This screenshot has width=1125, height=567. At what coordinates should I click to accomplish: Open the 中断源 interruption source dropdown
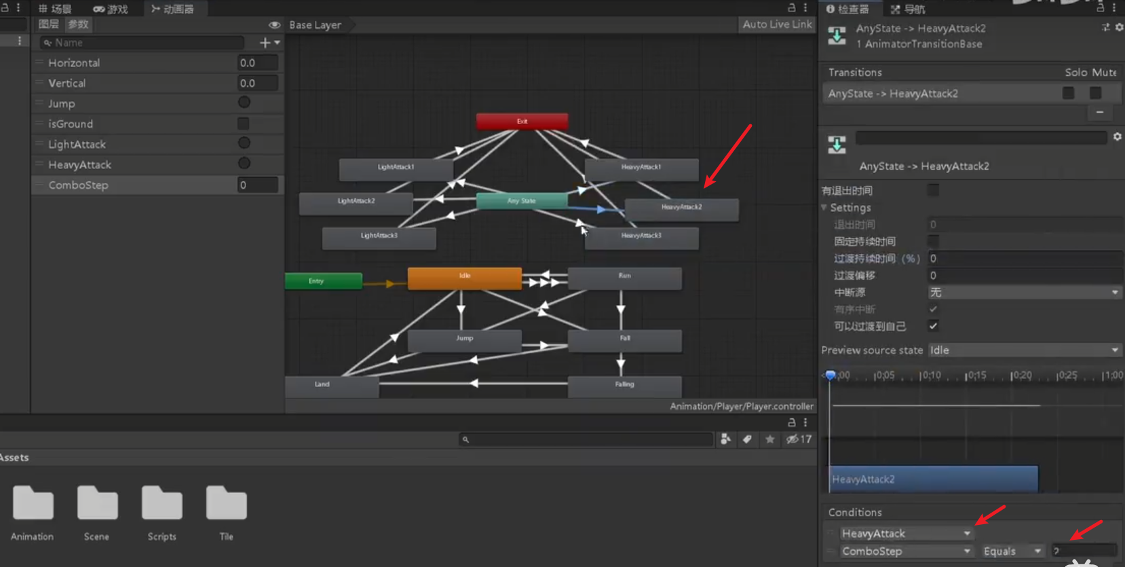tap(1025, 293)
